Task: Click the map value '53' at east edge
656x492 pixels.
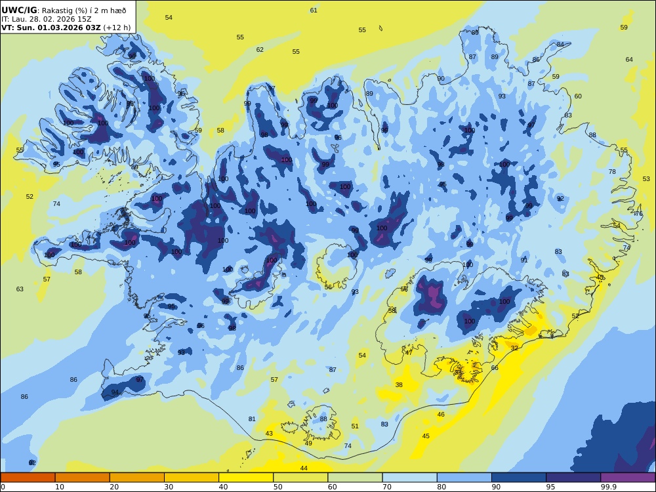Action: (646, 179)
